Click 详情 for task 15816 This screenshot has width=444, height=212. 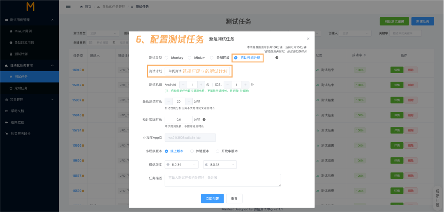coord(396,115)
